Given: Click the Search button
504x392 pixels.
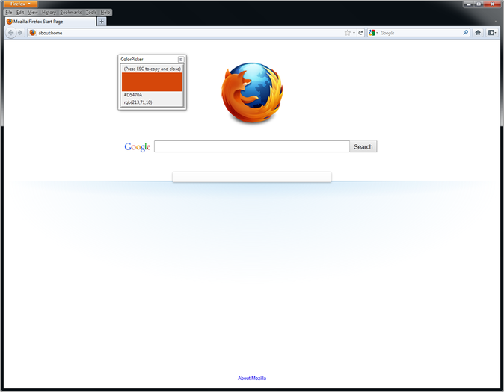Looking at the screenshot, I should [363, 146].
